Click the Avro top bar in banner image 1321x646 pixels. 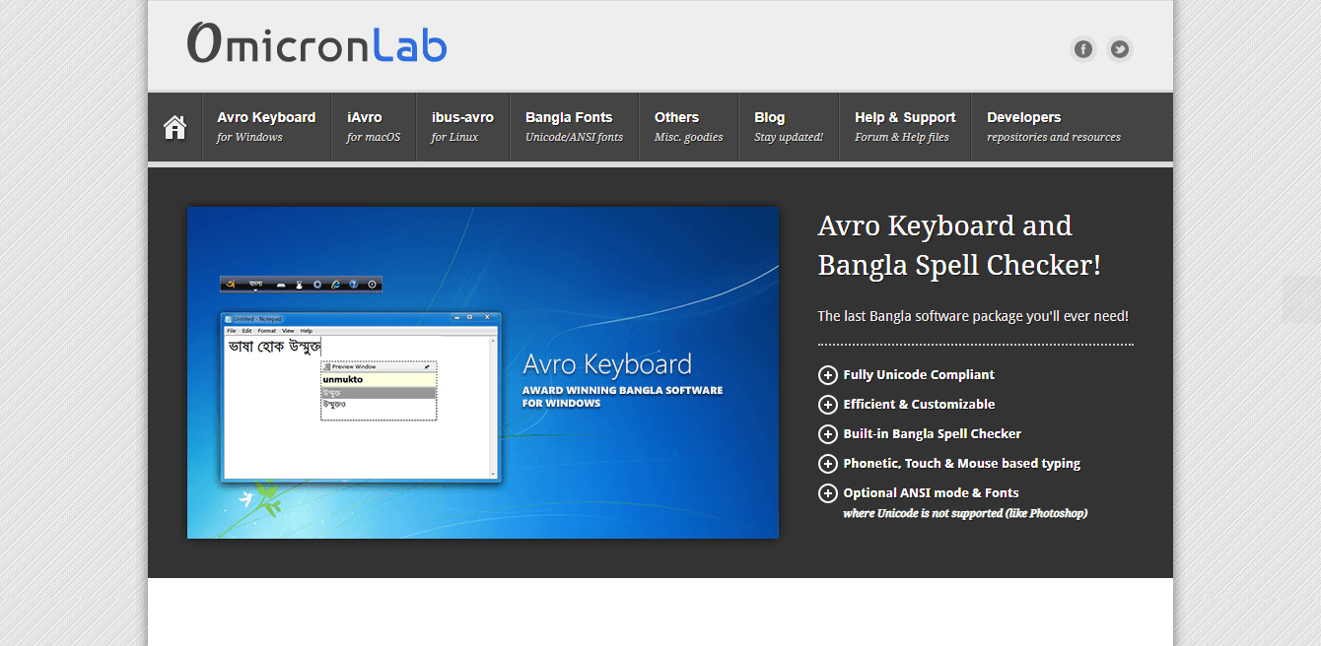(301, 285)
